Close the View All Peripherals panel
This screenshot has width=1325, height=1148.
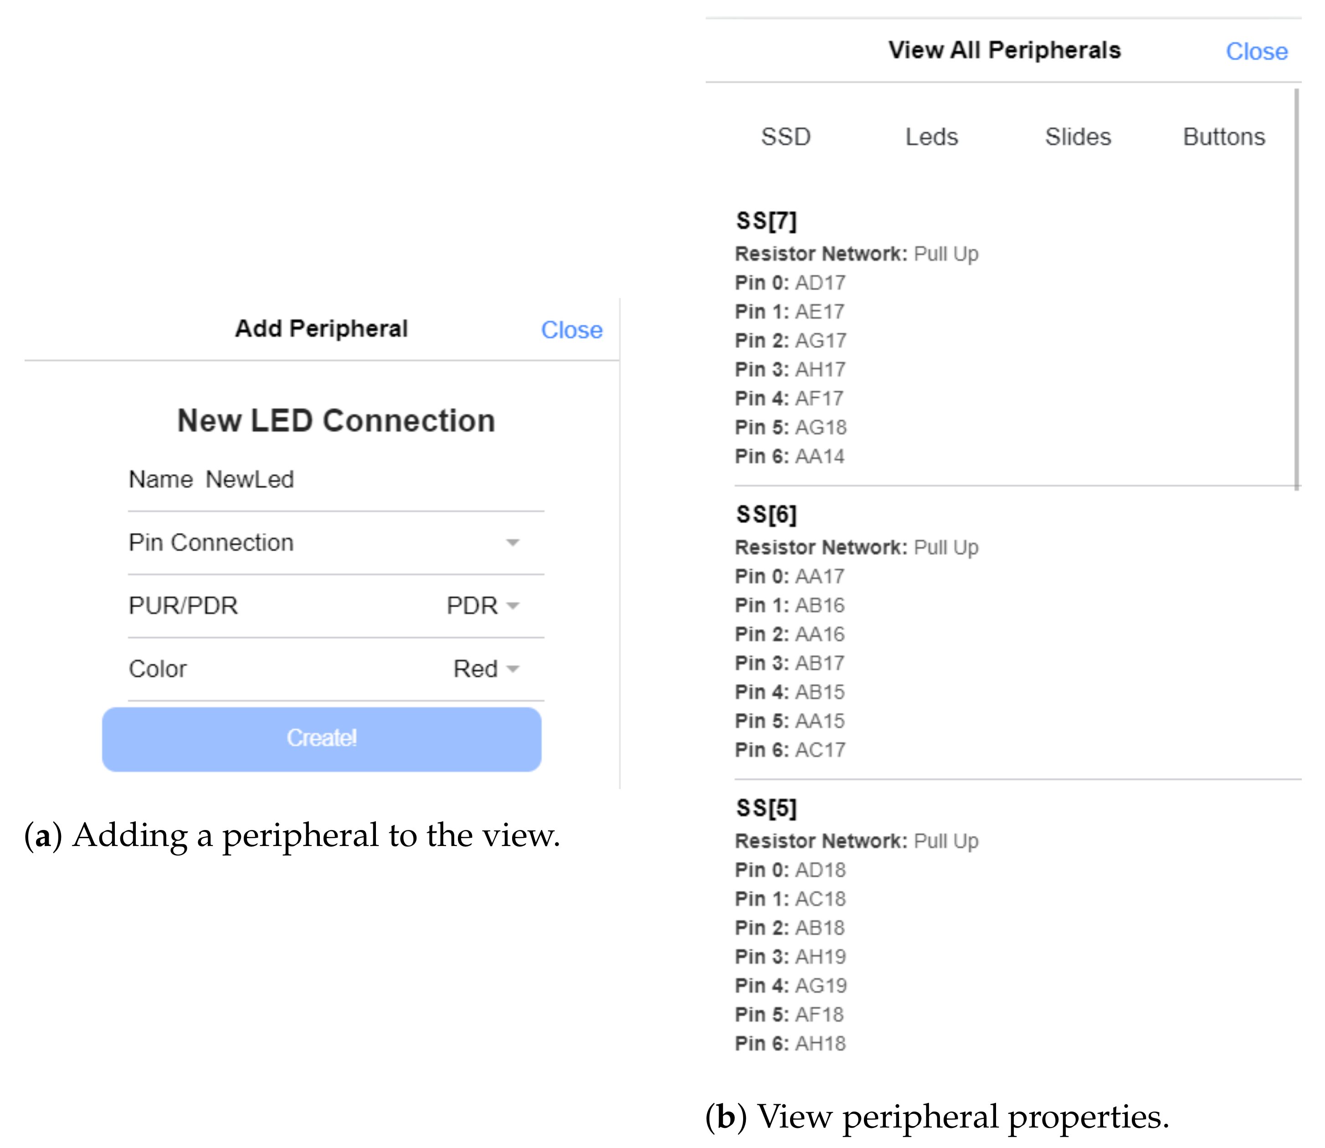[x=1257, y=51]
